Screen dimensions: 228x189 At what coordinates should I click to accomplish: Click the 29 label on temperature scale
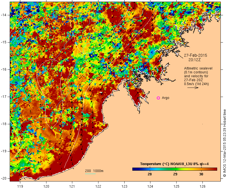coord(175,174)
